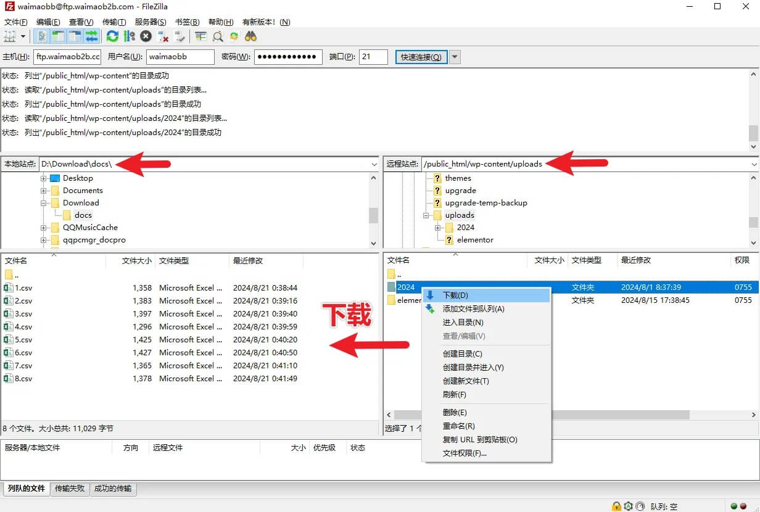This screenshot has width=760, height=512.
Task: Toggle the transfer queue display icon
Action: [x=91, y=36]
